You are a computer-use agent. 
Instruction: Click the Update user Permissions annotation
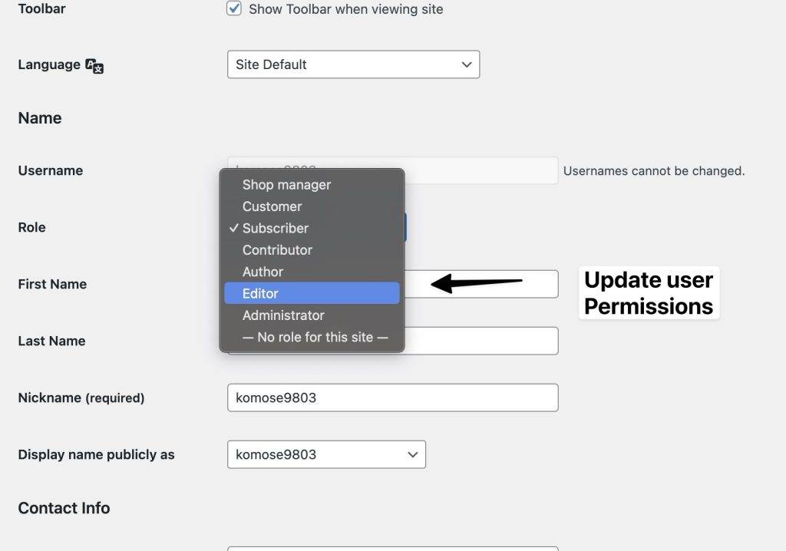coord(649,292)
